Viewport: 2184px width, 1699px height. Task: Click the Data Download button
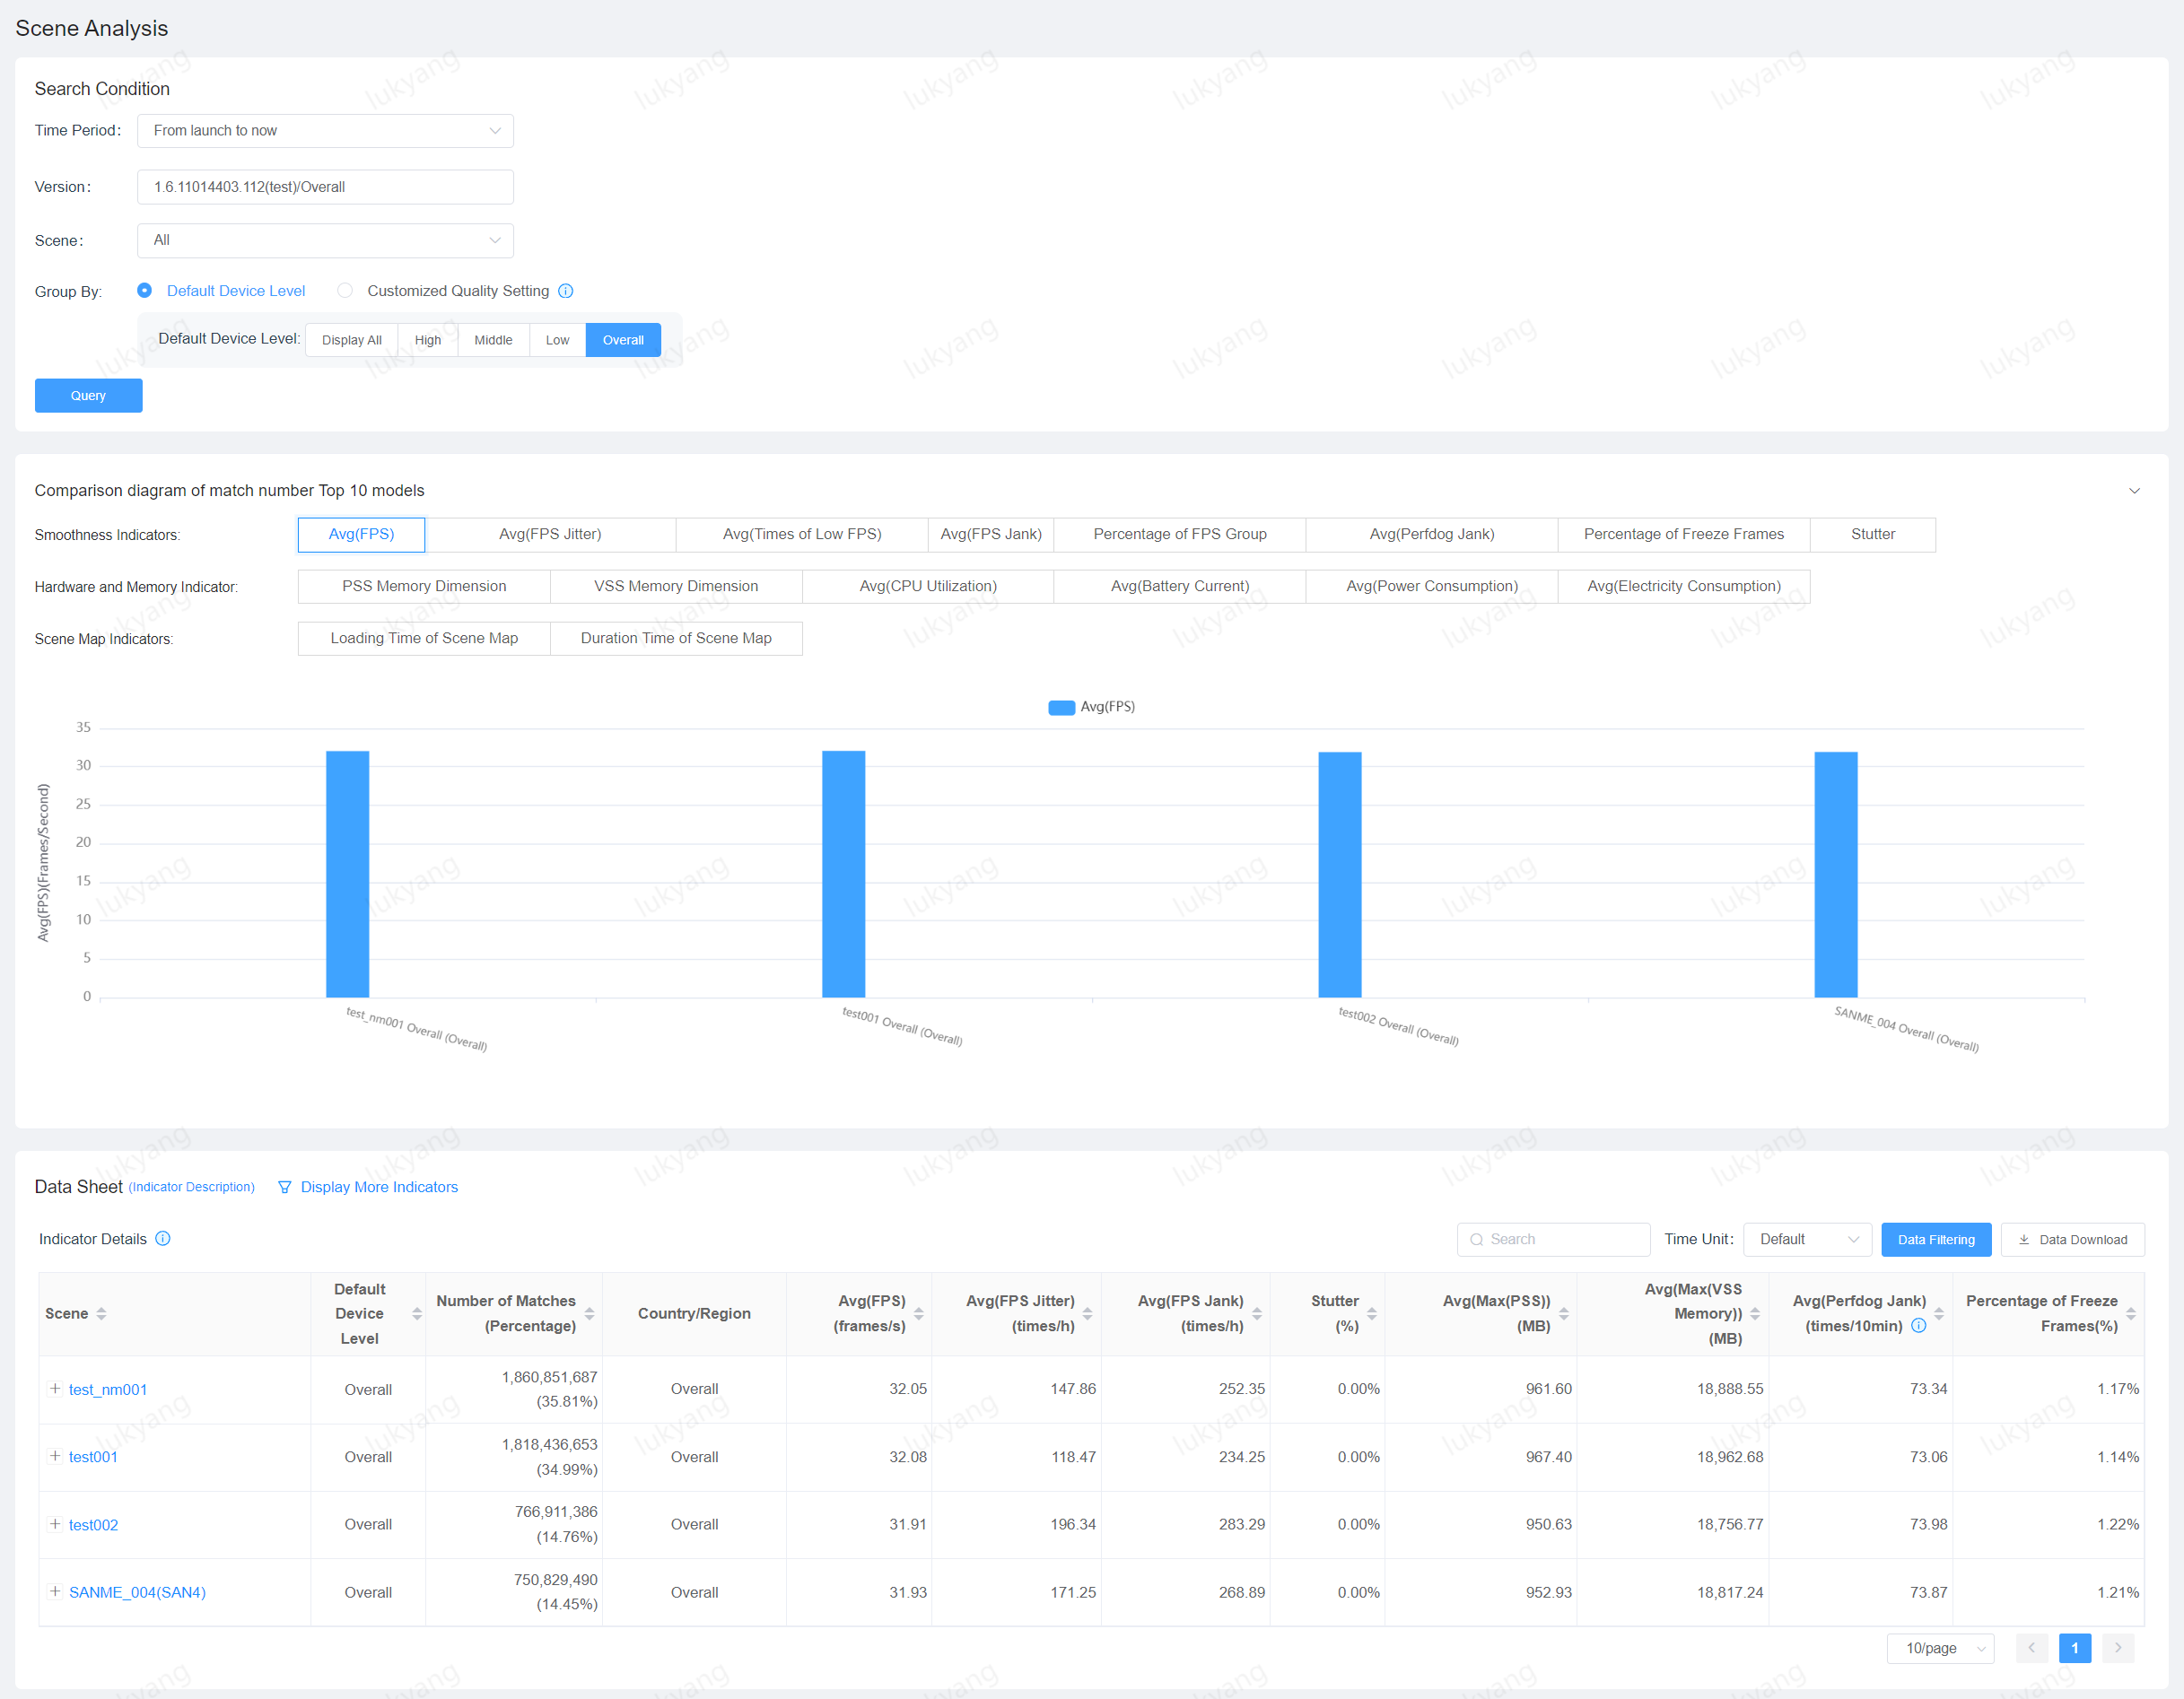[x=2072, y=1240]
